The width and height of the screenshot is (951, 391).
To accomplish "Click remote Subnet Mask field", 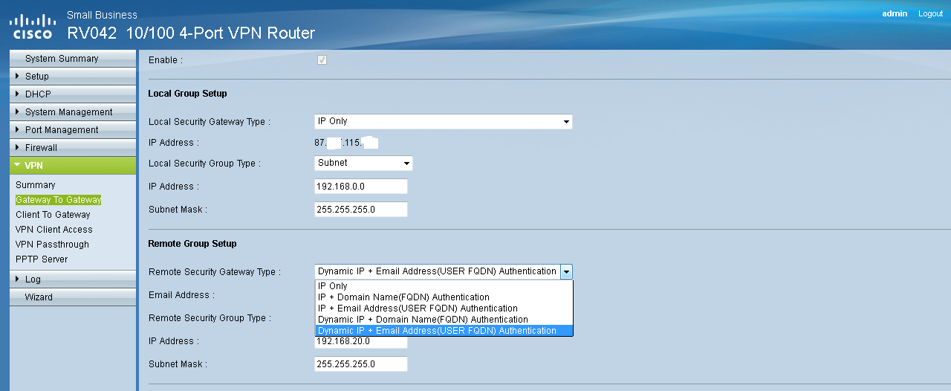I will (x=361, y=364).
